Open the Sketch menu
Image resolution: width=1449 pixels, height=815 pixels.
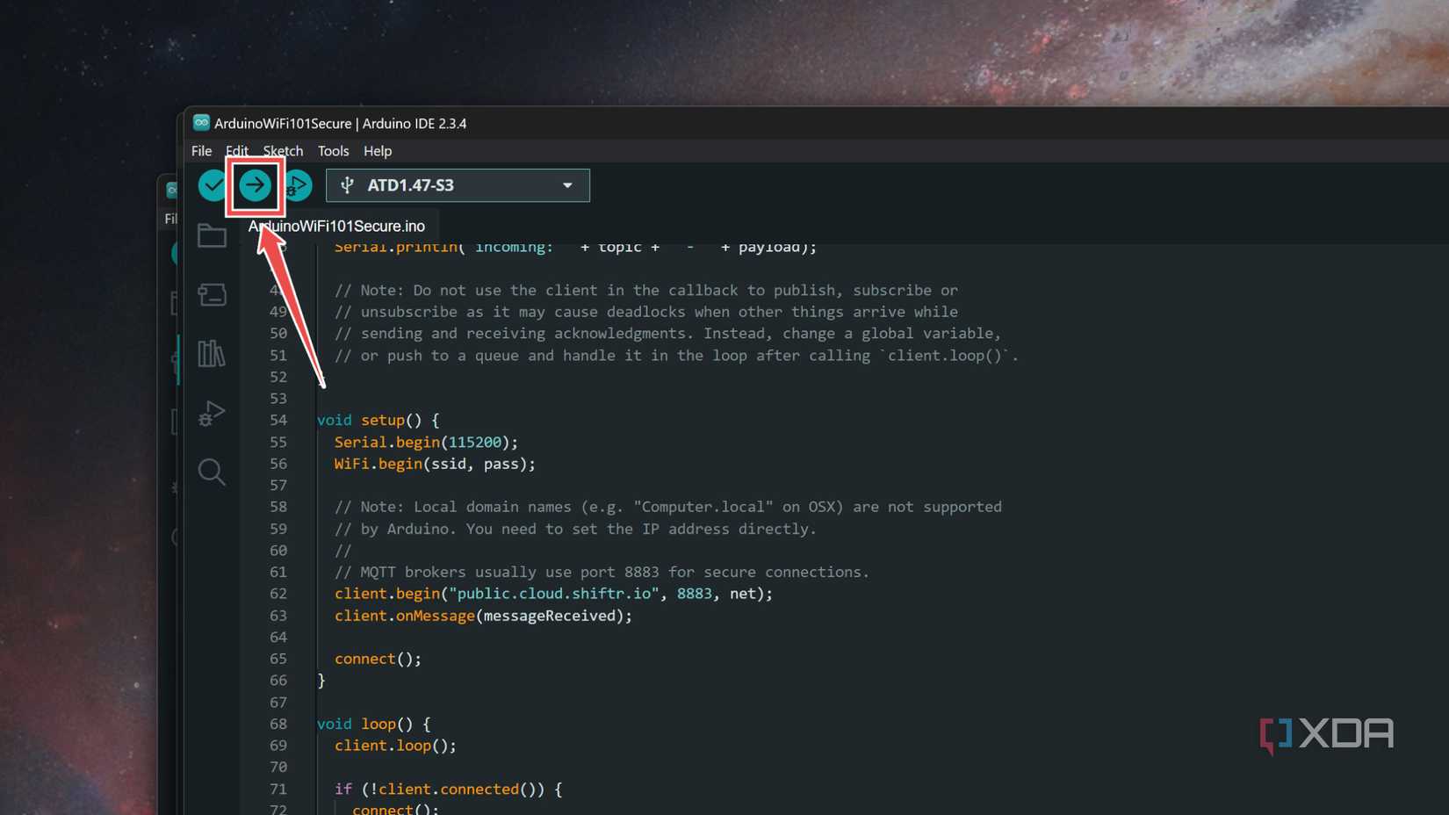pyautogui.click(x=283, y=151)
